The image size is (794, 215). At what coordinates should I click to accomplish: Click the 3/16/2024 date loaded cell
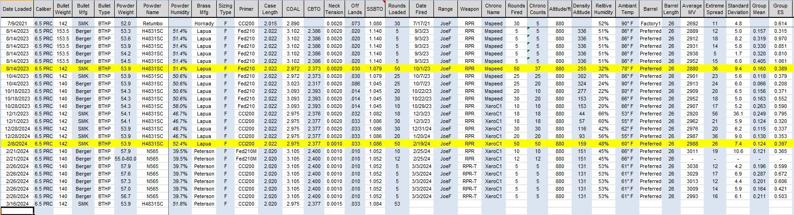coord(17,204)
